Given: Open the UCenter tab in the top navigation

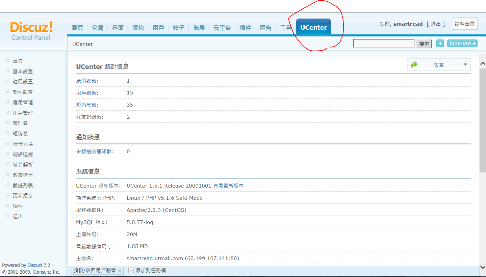Looking at the screenshot, I should pos(313,28).
